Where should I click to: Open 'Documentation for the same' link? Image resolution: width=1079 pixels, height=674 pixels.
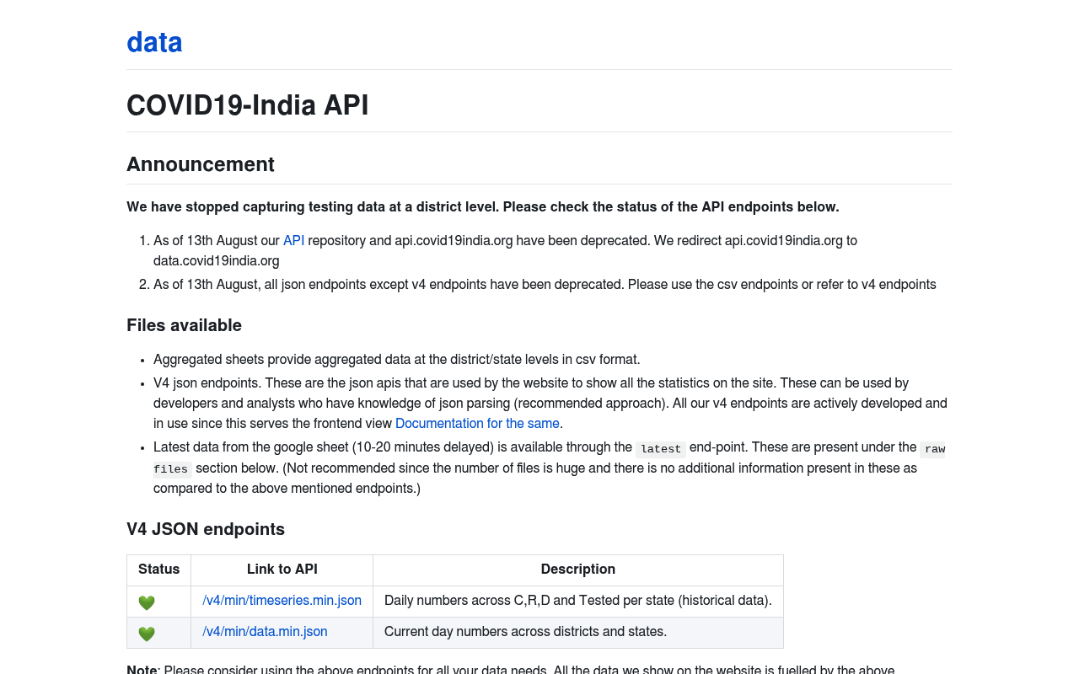(477, 424)
